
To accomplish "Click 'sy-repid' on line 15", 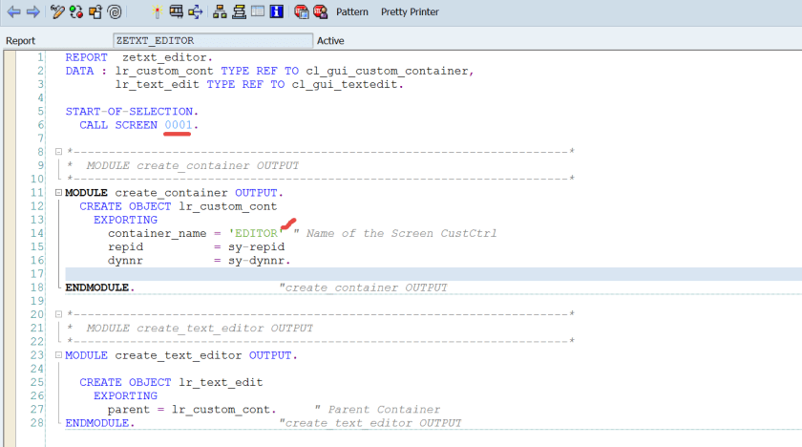I will click(x=256, y=247).
